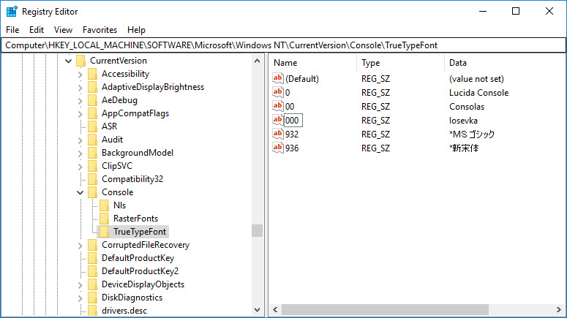The image size is (567, 318).
Task: Select the DefaultProductKey2 key
Action: pos(140,271)
